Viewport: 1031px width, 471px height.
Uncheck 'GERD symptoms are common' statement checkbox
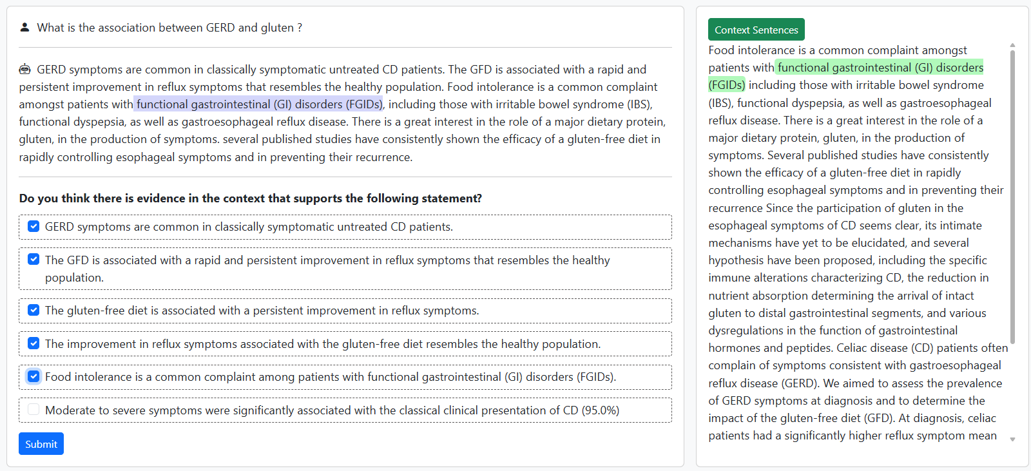tap(34, 226)
